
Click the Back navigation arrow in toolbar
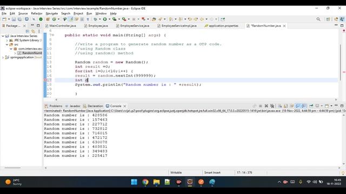coord(202,19)
